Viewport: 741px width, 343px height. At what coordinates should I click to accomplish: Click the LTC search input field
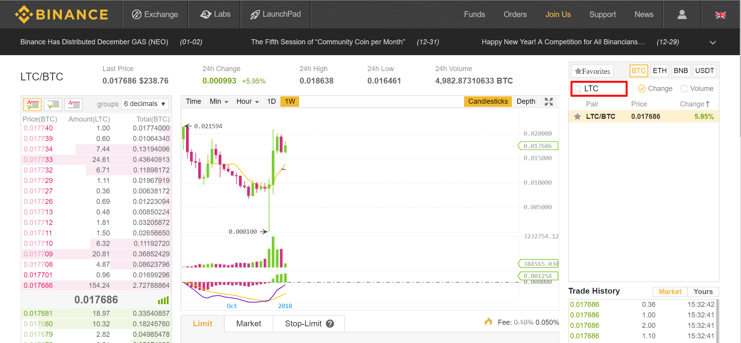pyautogui.click(x=602, y=89)
